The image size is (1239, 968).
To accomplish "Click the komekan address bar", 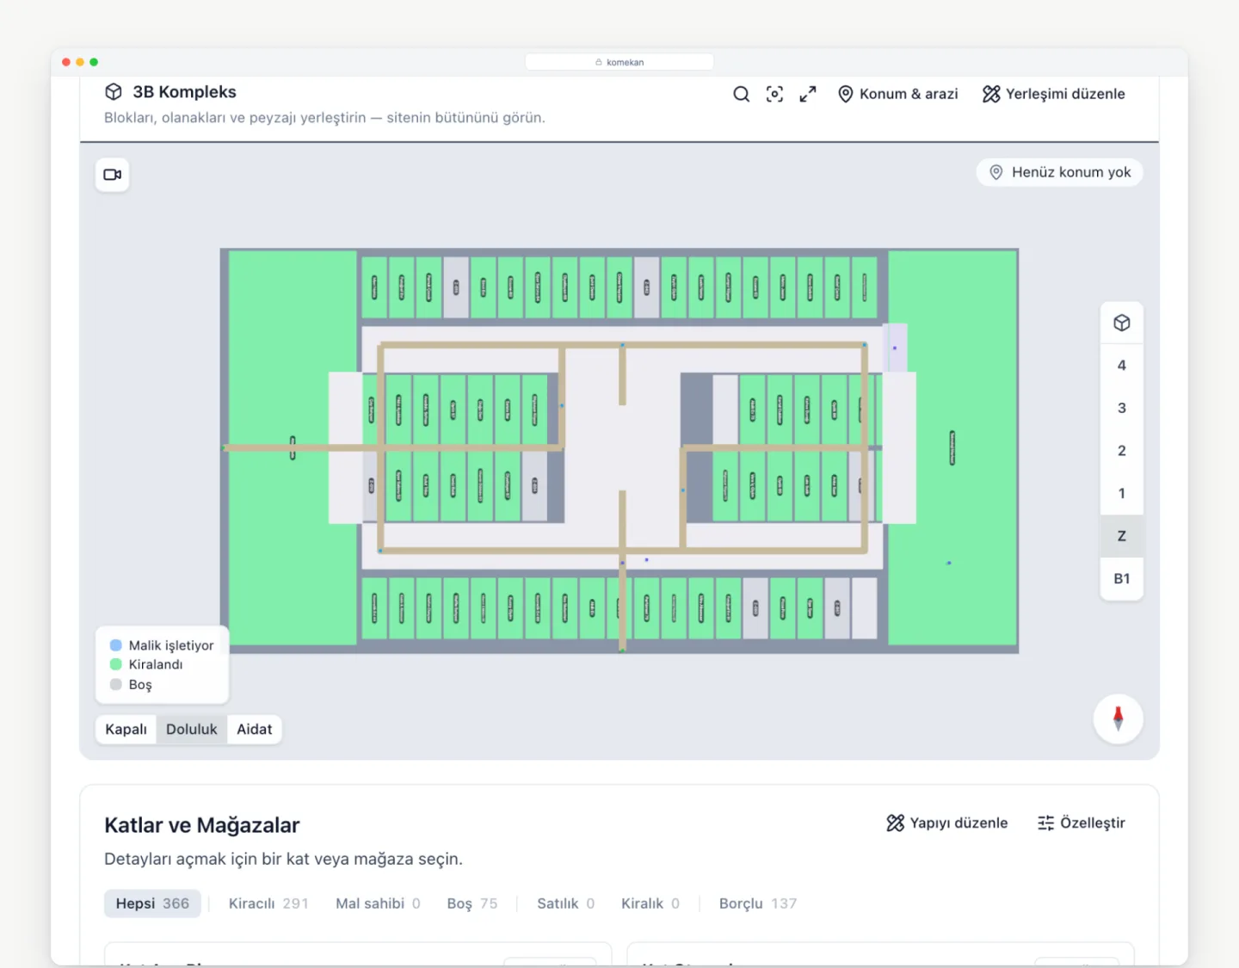I will 619,62.
